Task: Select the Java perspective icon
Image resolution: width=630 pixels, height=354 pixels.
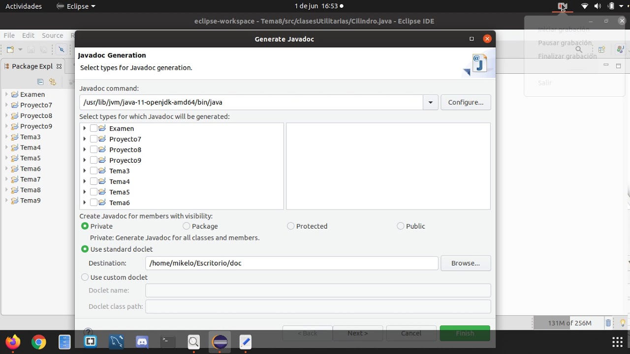Action: pyautogui.click(x=620, y=50)
